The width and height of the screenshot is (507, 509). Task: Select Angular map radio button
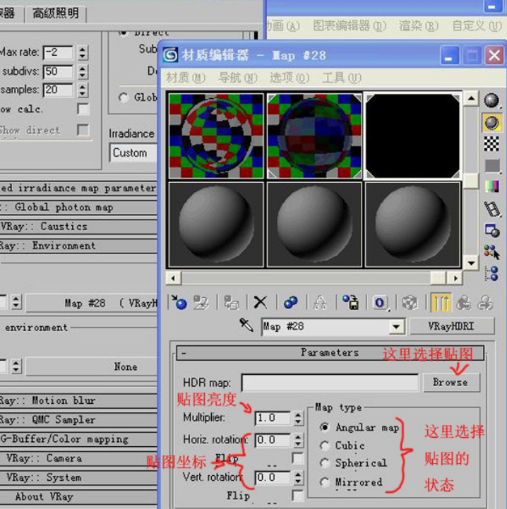325,427
